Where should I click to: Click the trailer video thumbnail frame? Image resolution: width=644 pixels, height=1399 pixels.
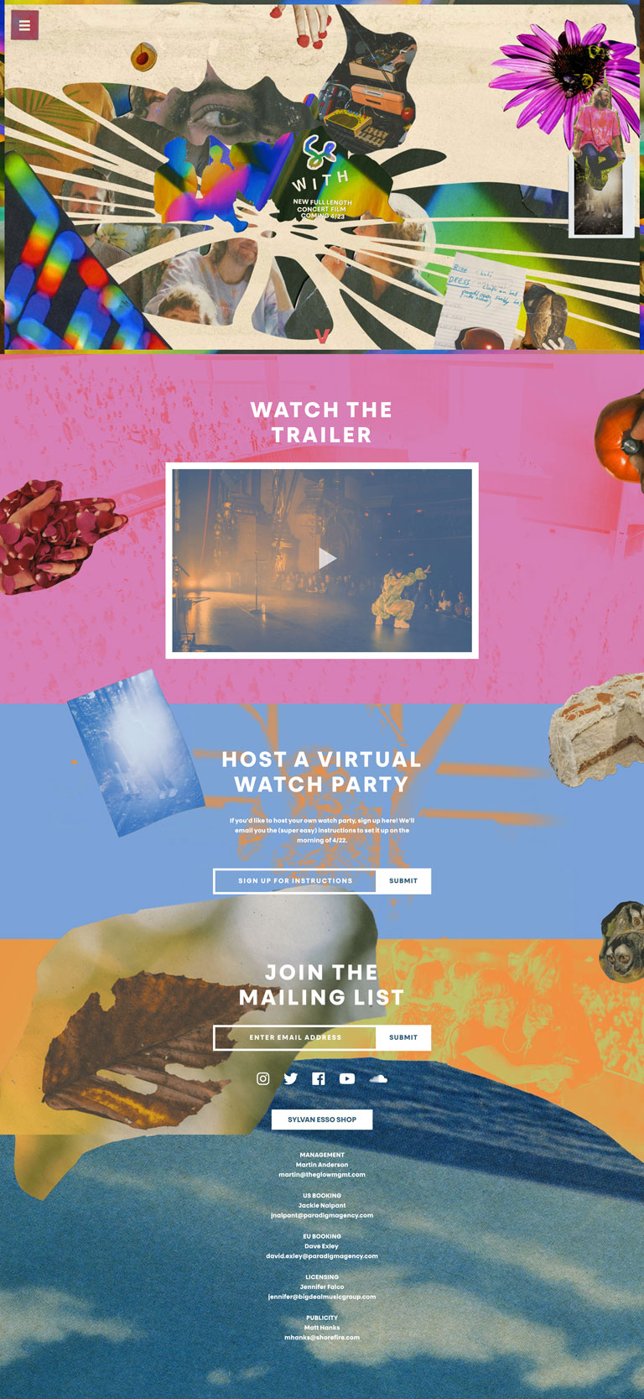[x=322, y=561]
